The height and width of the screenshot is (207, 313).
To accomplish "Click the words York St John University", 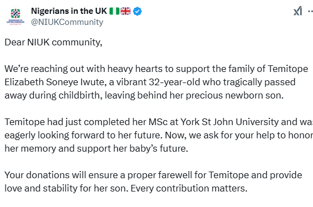I will tap(229, 122).
